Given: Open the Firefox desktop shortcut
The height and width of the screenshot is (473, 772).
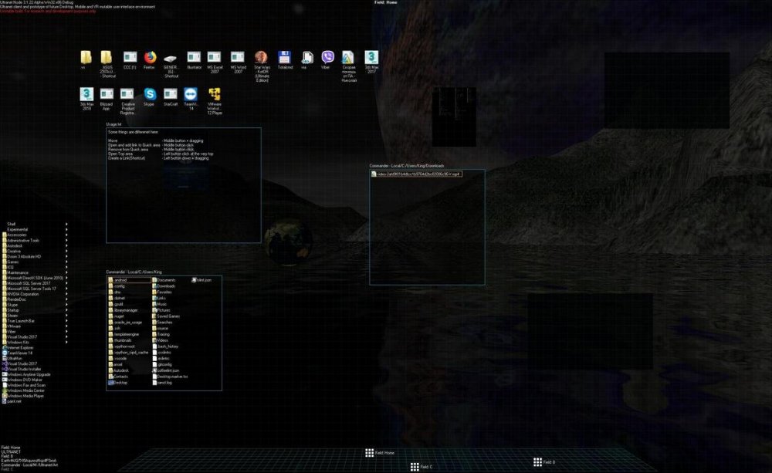Looking at the screenshot, I should click(x=150, y=57).
